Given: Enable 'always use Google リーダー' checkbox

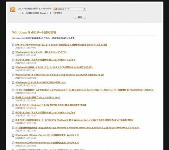Looking at the screenshot, I should (x=20, y=13).
